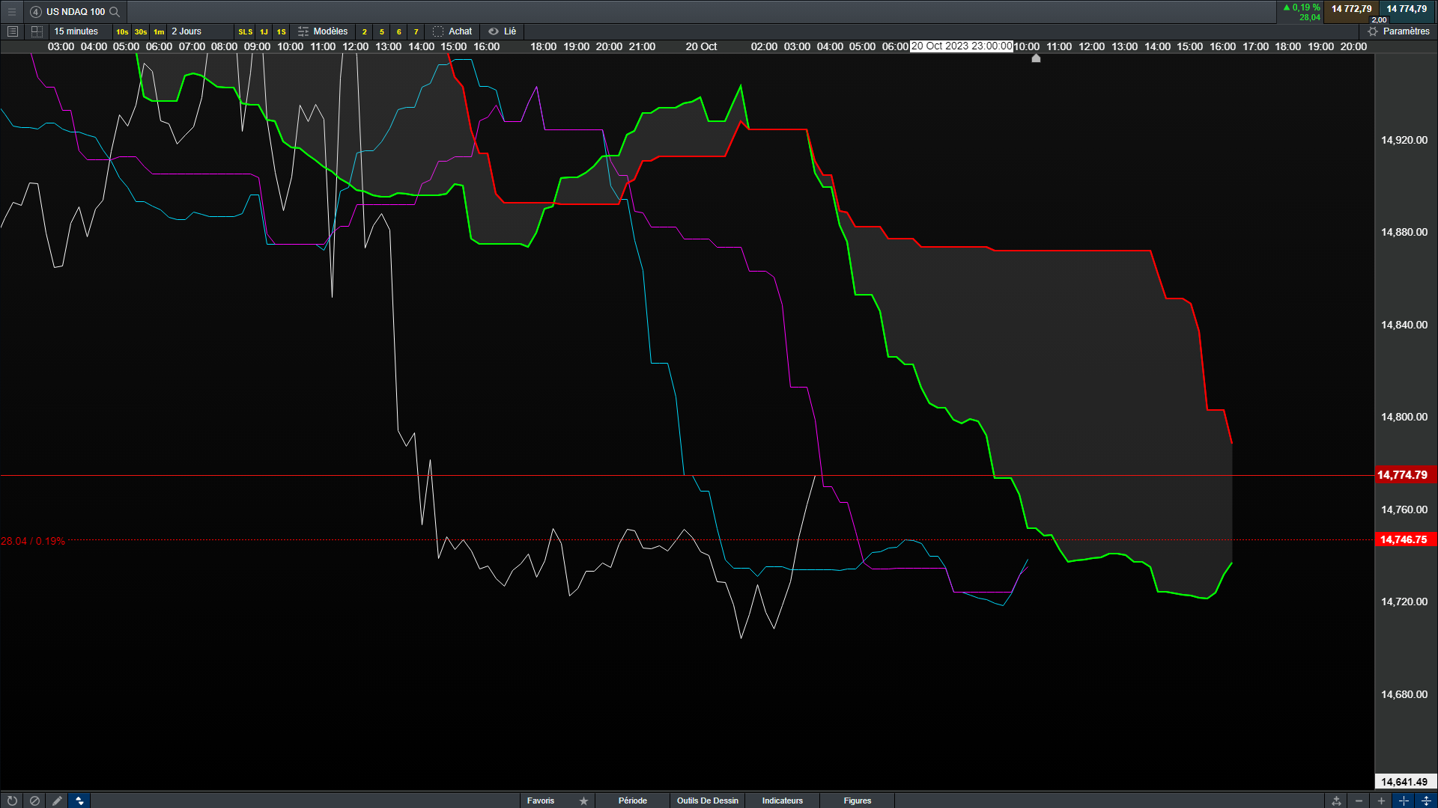Viewport: 1438px width, 808px height.
Task: Expand the Modèles templates menu
Action: click(x=323, y=31)
